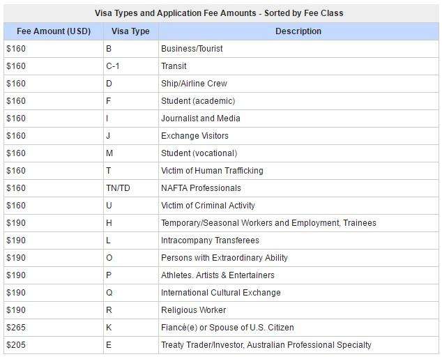This screenshot has height=359, width=442.
Task: Click visa type 'T' cell
Action: pyautogui.click(x=131, y=171)
